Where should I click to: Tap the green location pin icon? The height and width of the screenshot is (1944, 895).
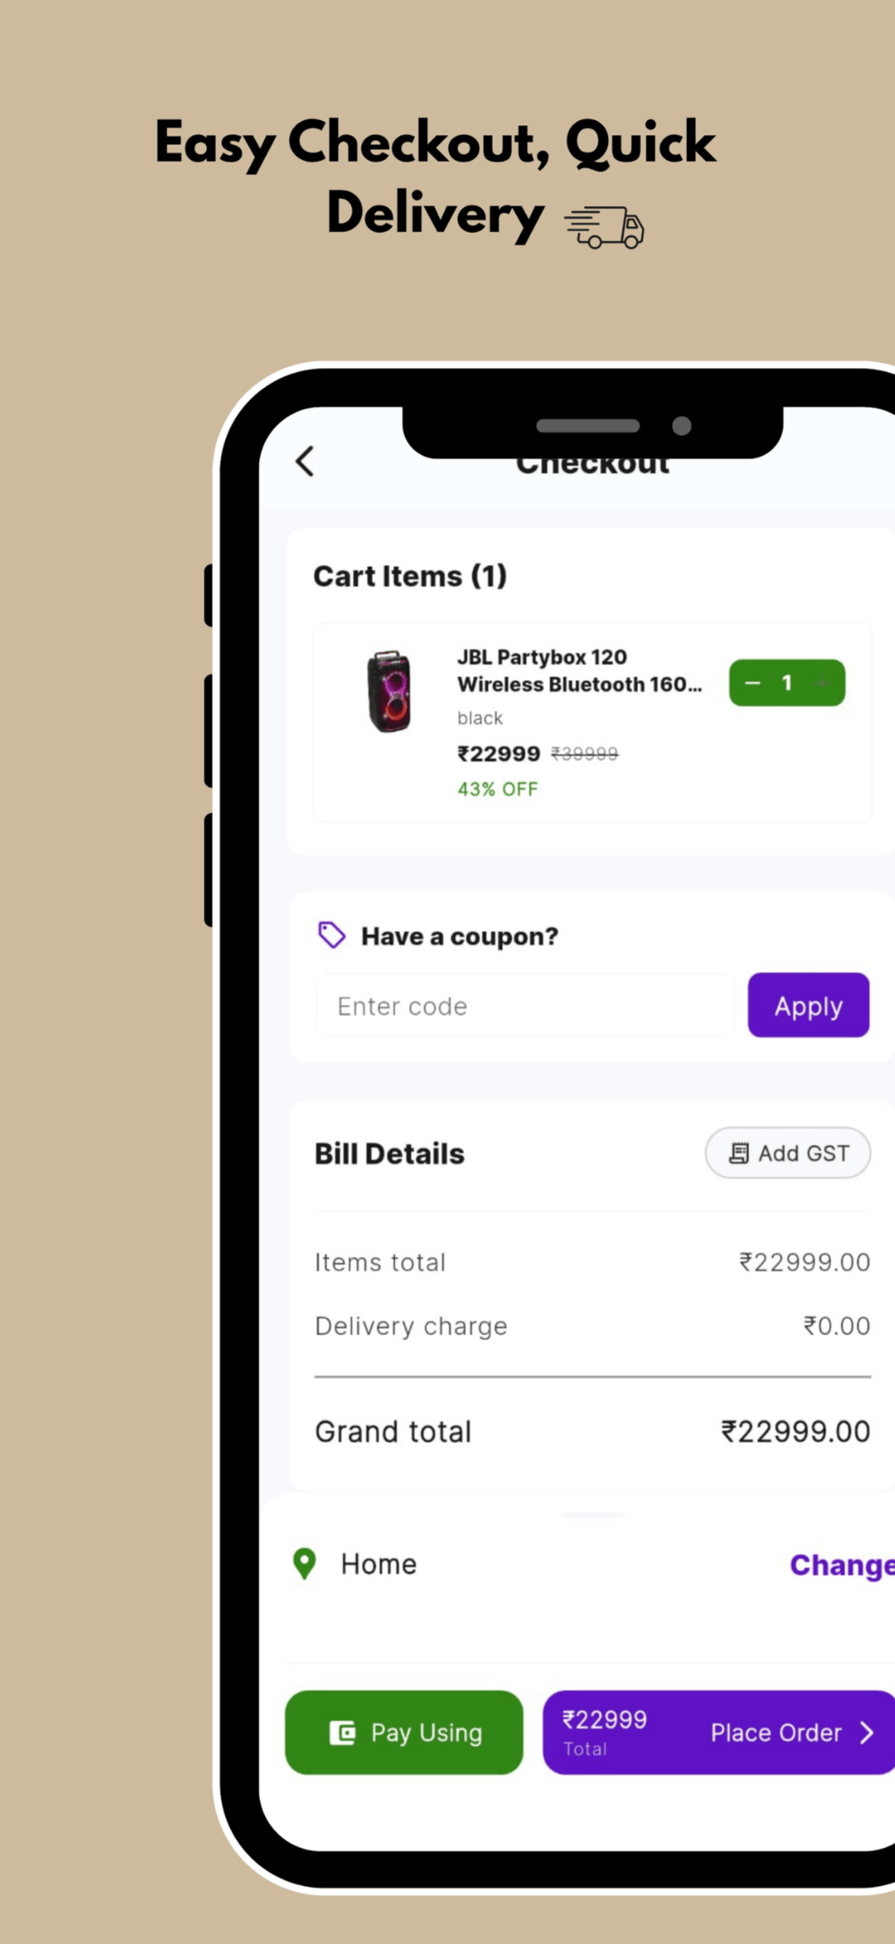[304, 1565]
